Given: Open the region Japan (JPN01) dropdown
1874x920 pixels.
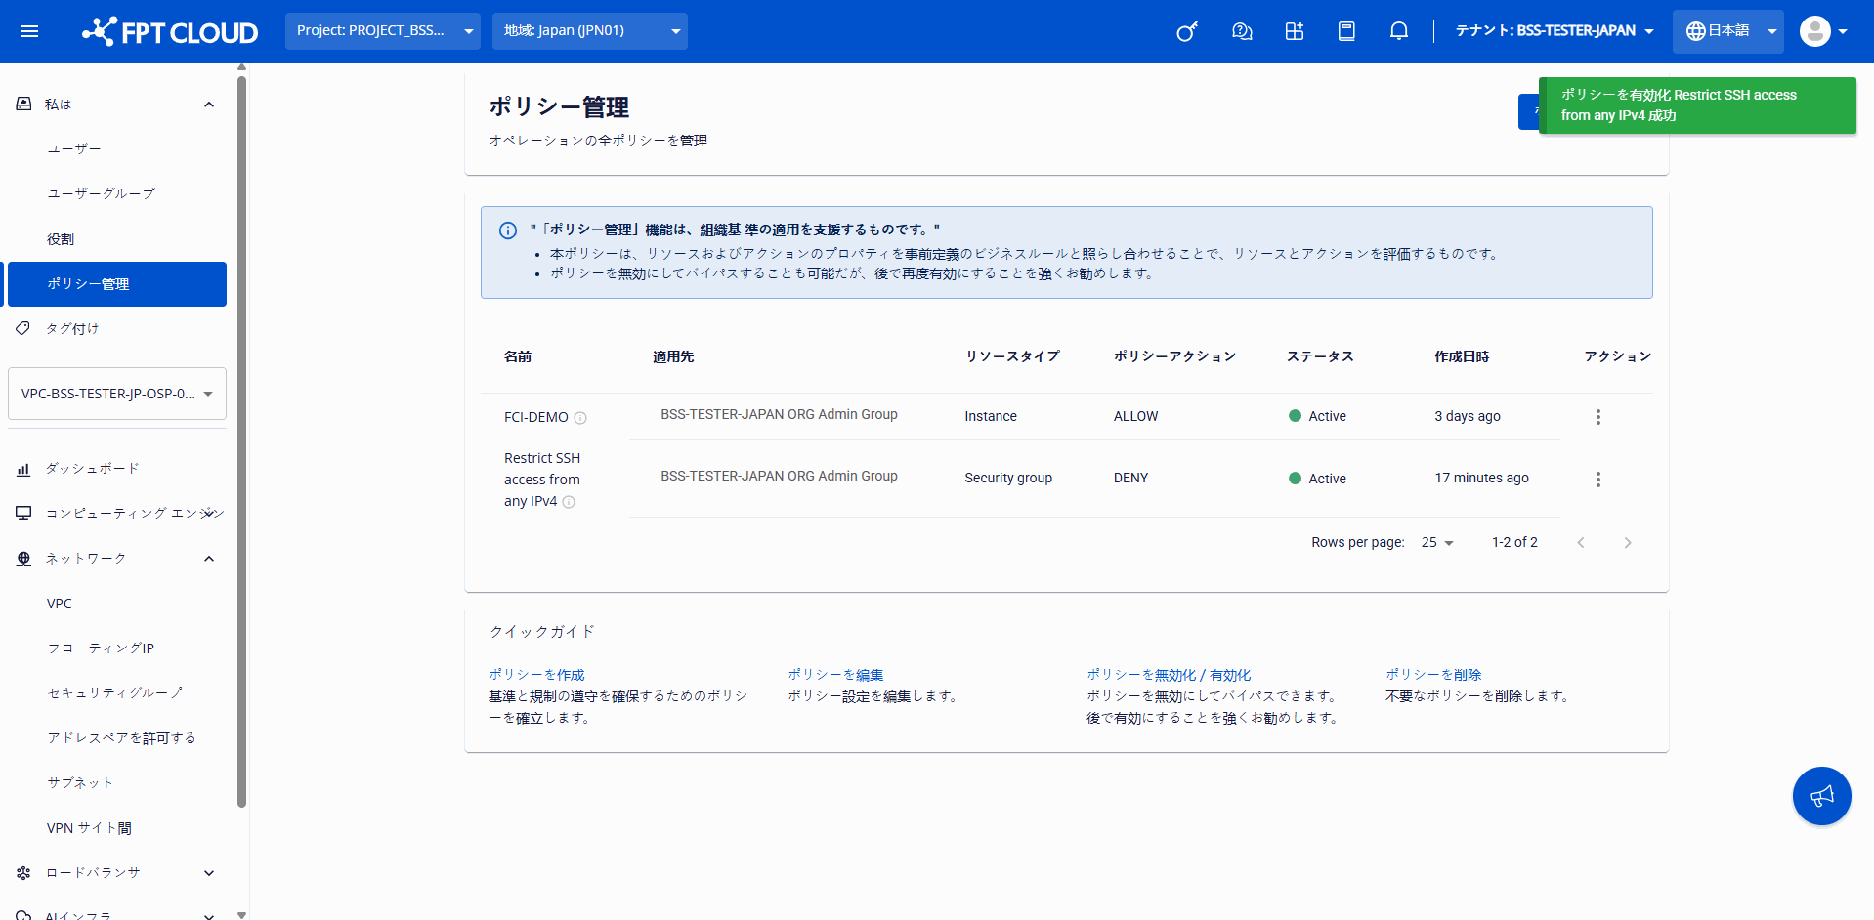Looking at the screenshot, I should pos(590,31).
